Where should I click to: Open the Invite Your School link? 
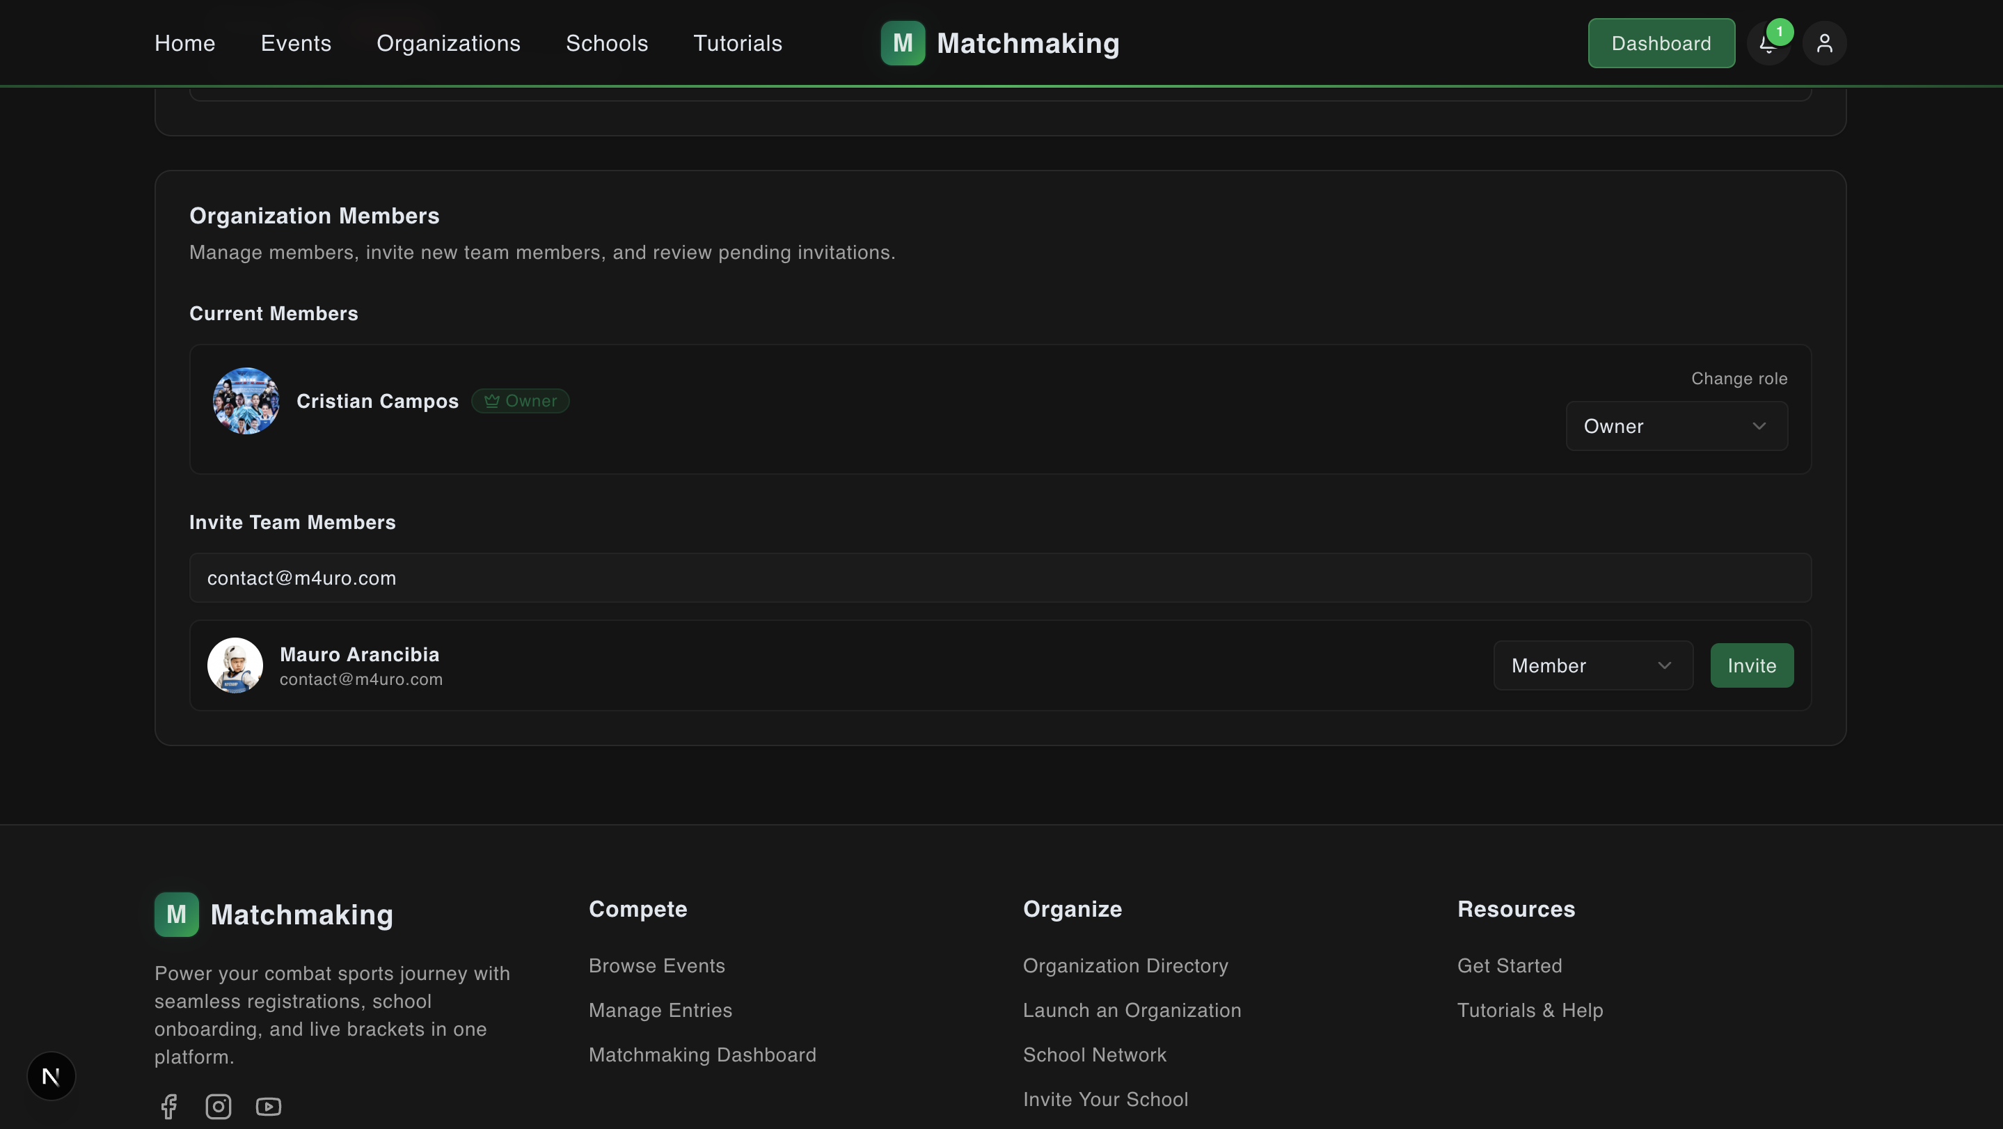pyautogui.click(x=1105, y=1100)
